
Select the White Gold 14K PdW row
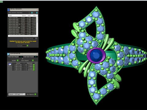click(x=22, y=34)
